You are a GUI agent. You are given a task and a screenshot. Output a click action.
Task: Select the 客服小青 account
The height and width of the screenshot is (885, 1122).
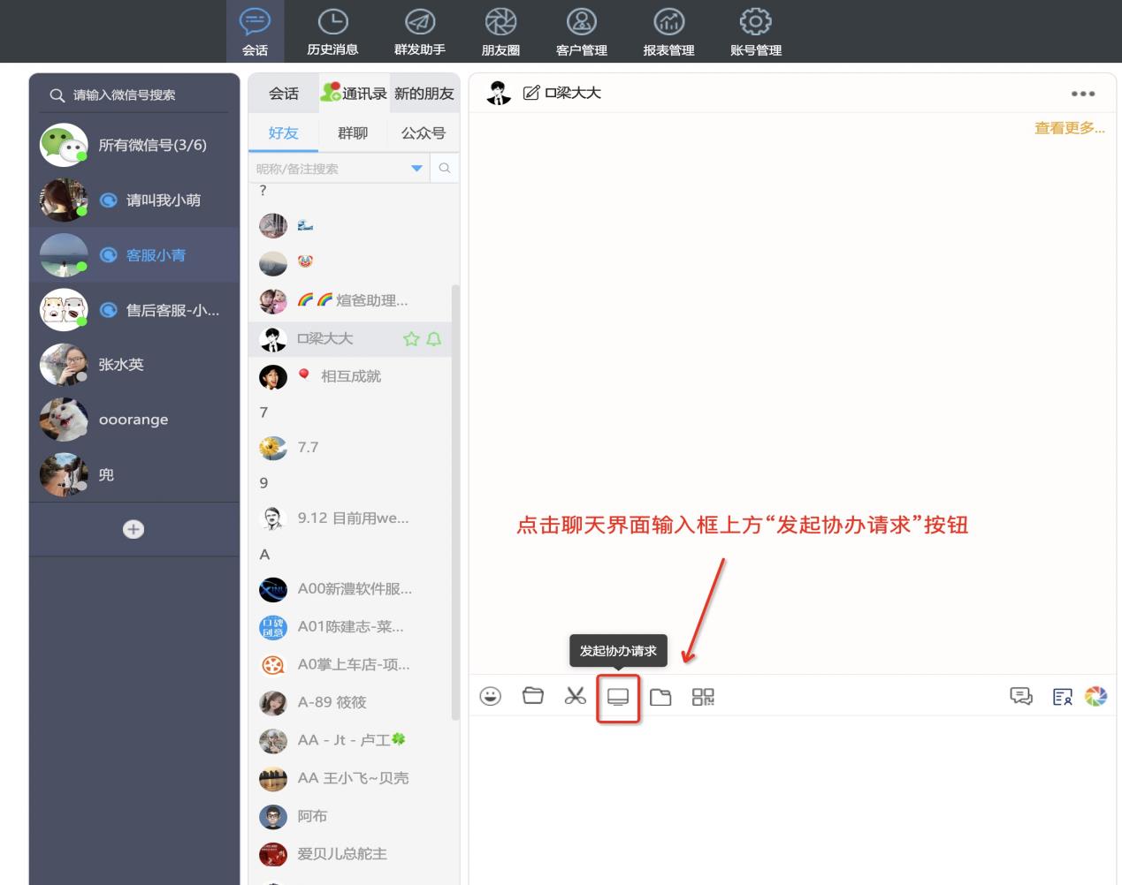tap(134, 255)
